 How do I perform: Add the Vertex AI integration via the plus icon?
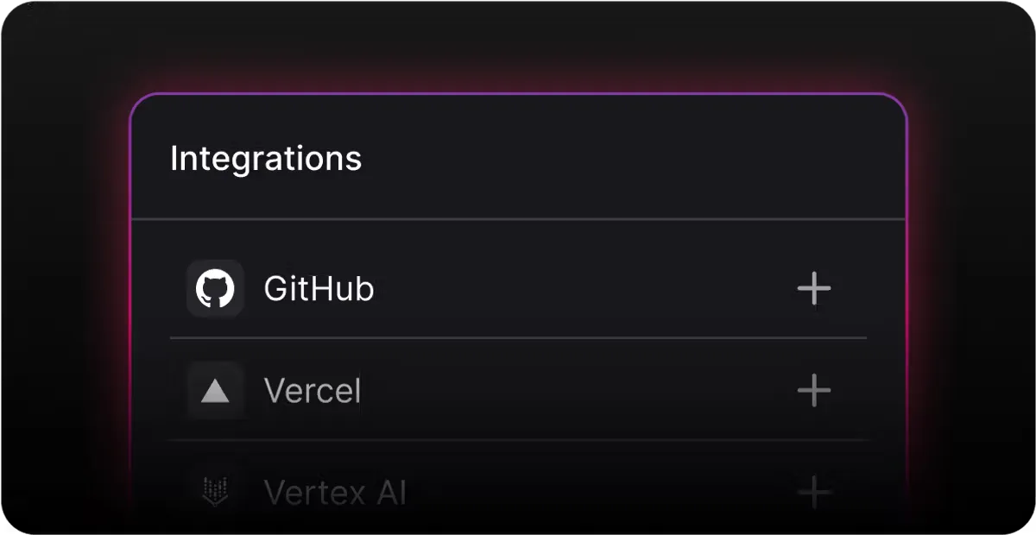point(813,493)
